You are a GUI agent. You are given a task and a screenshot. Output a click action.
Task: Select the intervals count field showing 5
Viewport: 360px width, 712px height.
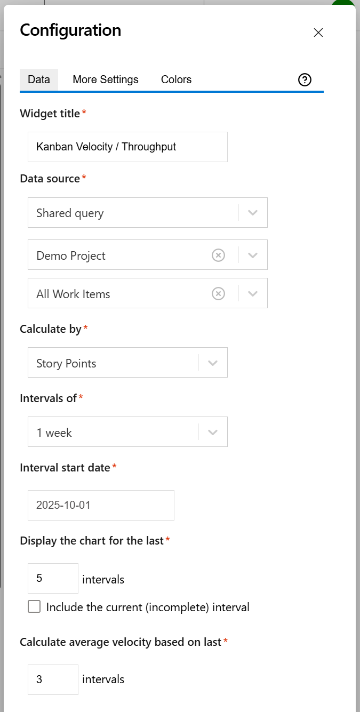53,578
